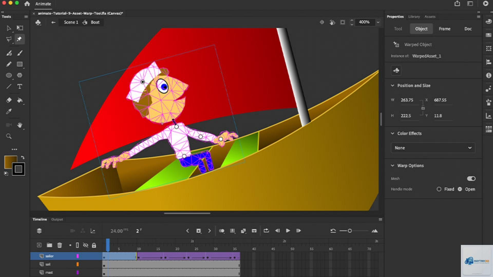Select Open handle mode
This screenshot has height=277, width=493.
pyautogui.click(x=460, y=189)
